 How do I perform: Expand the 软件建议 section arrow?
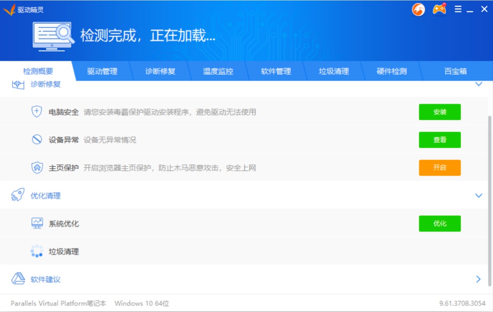click(x=478, y=279)
